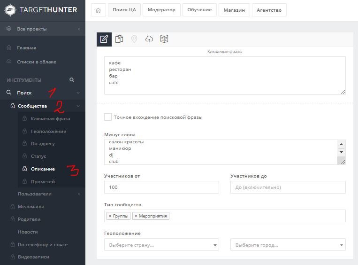Open the Выберите страну dropdown
358x265 pixels.
[x=161, y=245]
